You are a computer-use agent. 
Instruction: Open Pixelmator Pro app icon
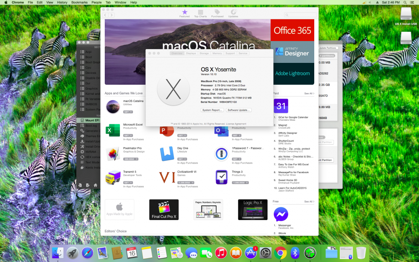(113, 154)
